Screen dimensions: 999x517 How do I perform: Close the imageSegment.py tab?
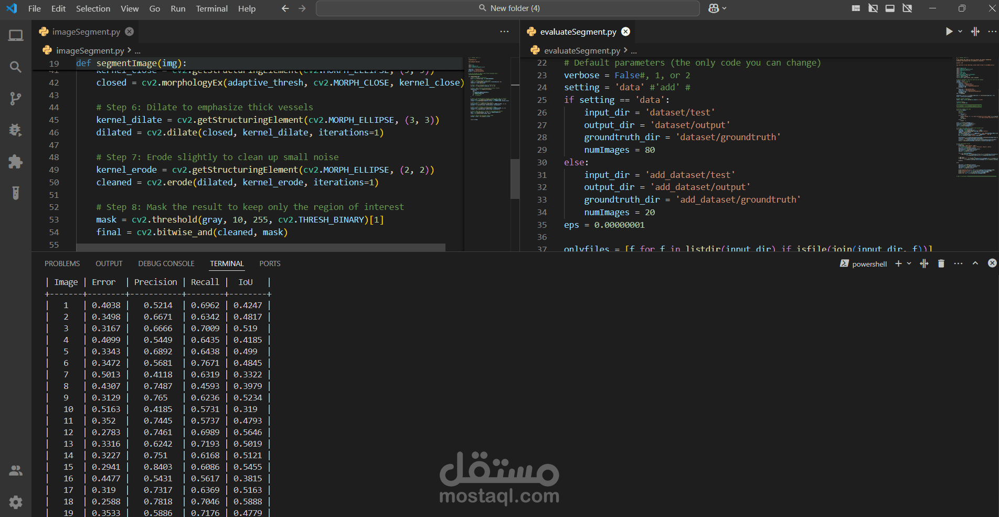(x=129, y=31)
